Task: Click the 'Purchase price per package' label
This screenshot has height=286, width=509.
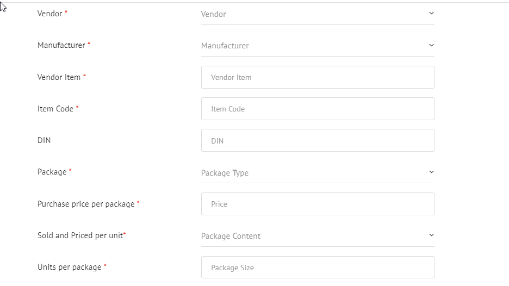Action: pyautogui.click(x=86, y=204)
